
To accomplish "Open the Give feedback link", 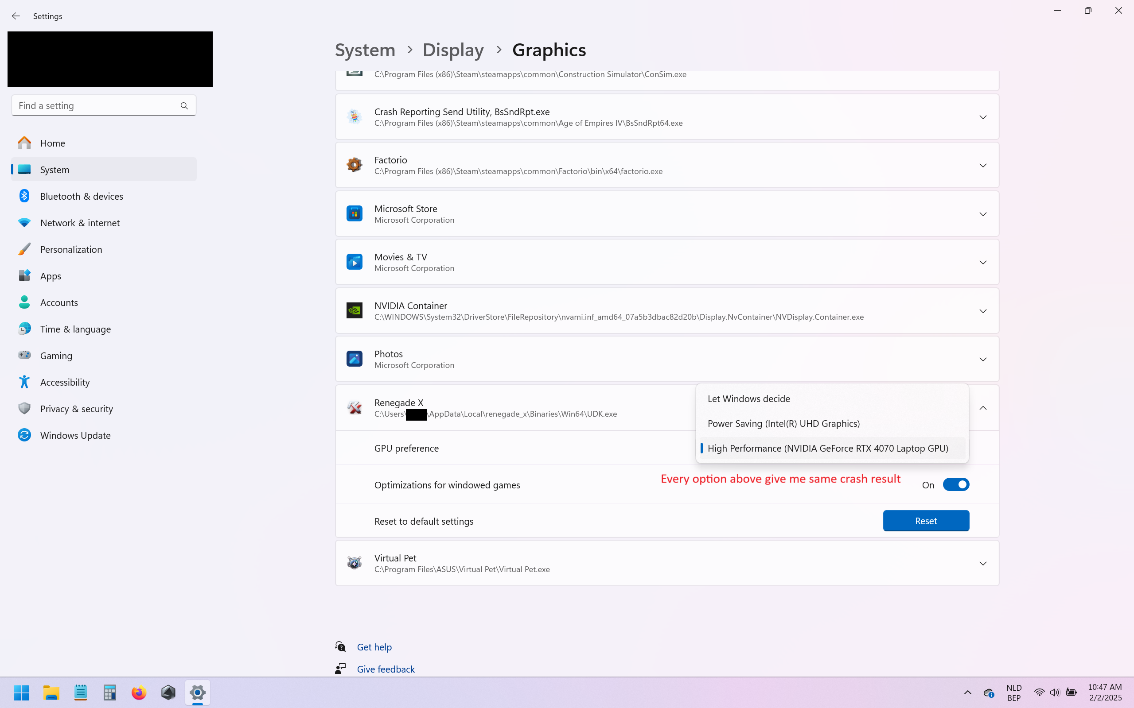I will tap(386, 669).
